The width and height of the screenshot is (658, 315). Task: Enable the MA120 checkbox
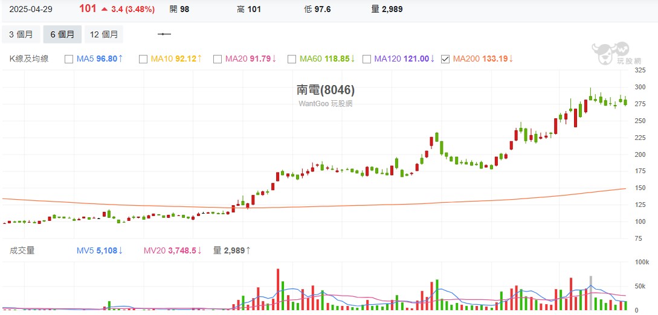pos(366,59)
